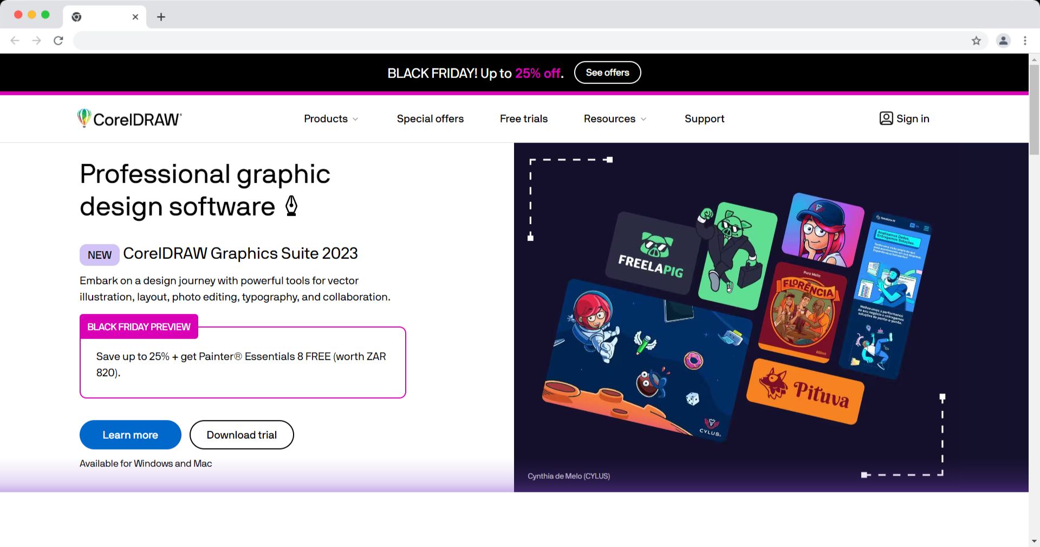Click the See offers button
1040x547 pixels.
pos(607,73)
